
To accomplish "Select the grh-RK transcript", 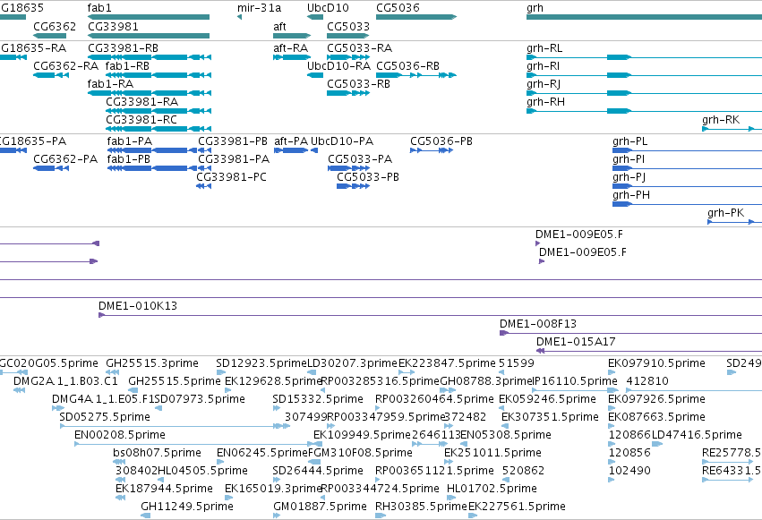I will tap(732, 129).
